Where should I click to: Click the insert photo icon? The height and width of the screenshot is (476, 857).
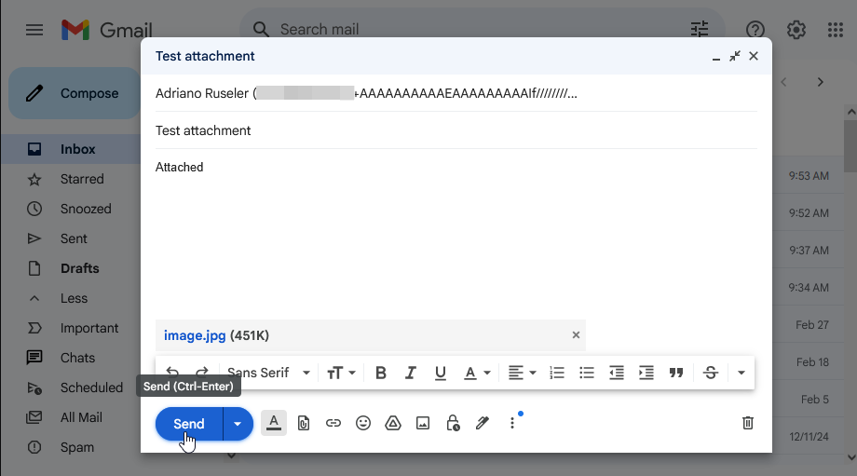pyautogui.click(x=423, y=423)
